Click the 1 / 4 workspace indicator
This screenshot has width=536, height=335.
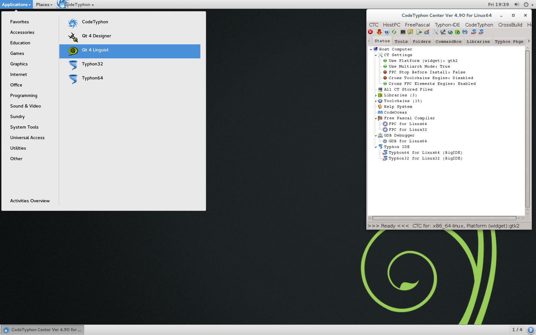click(517, 330)
